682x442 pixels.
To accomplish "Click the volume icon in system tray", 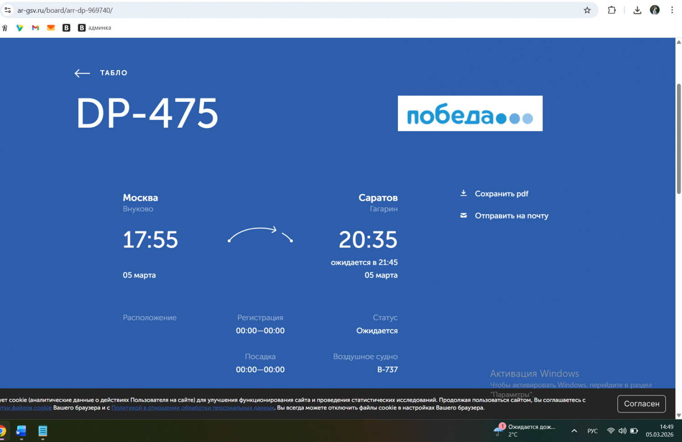I will [622, 431].
